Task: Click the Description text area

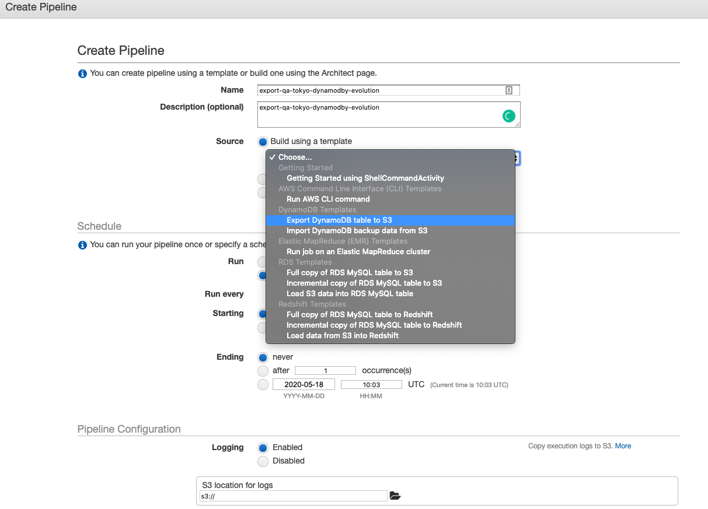Action: coord(389,114)
